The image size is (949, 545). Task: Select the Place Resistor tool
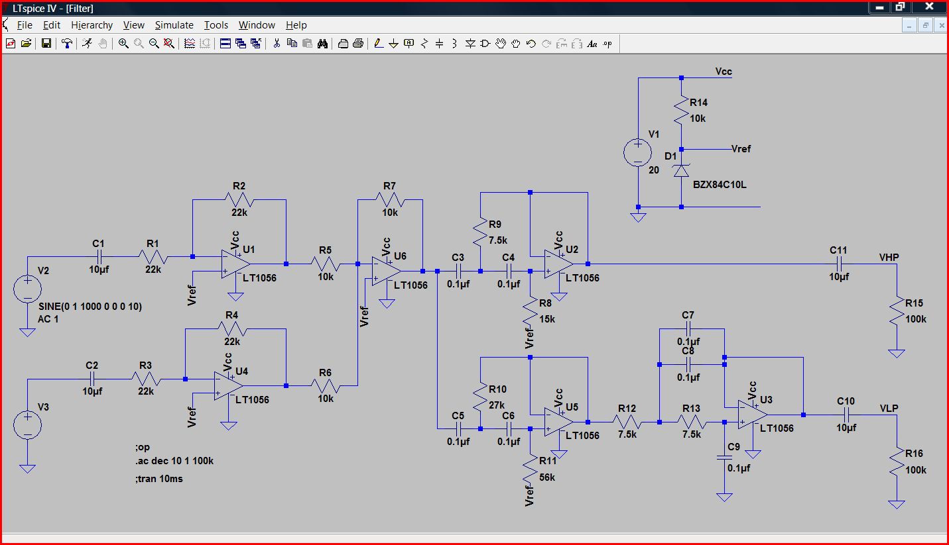[x=424, y=44]
